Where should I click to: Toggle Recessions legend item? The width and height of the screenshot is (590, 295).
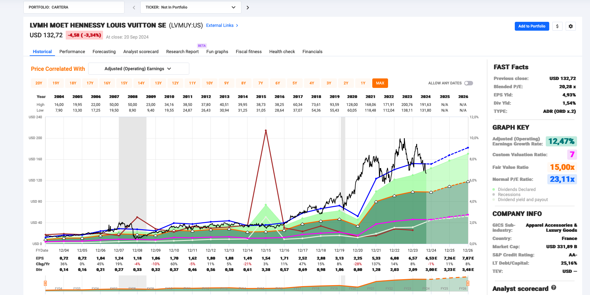click(506, 194)
